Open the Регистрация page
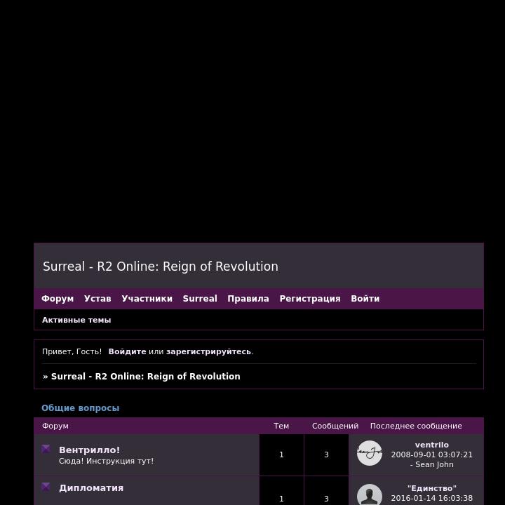This screenshot has height=505, width=505. tap(310, 299)
